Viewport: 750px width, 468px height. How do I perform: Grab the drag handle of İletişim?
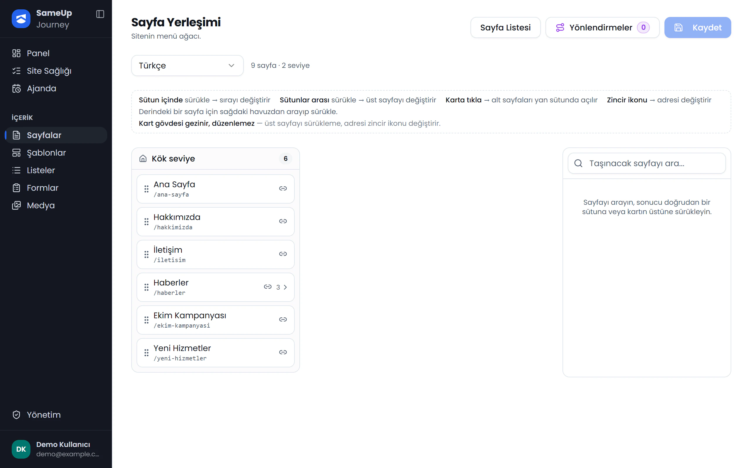point(146,254)
